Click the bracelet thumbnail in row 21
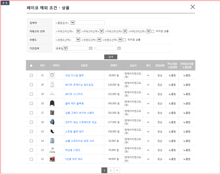This screenshot has height=175, width=221. [x=52, y=75]
